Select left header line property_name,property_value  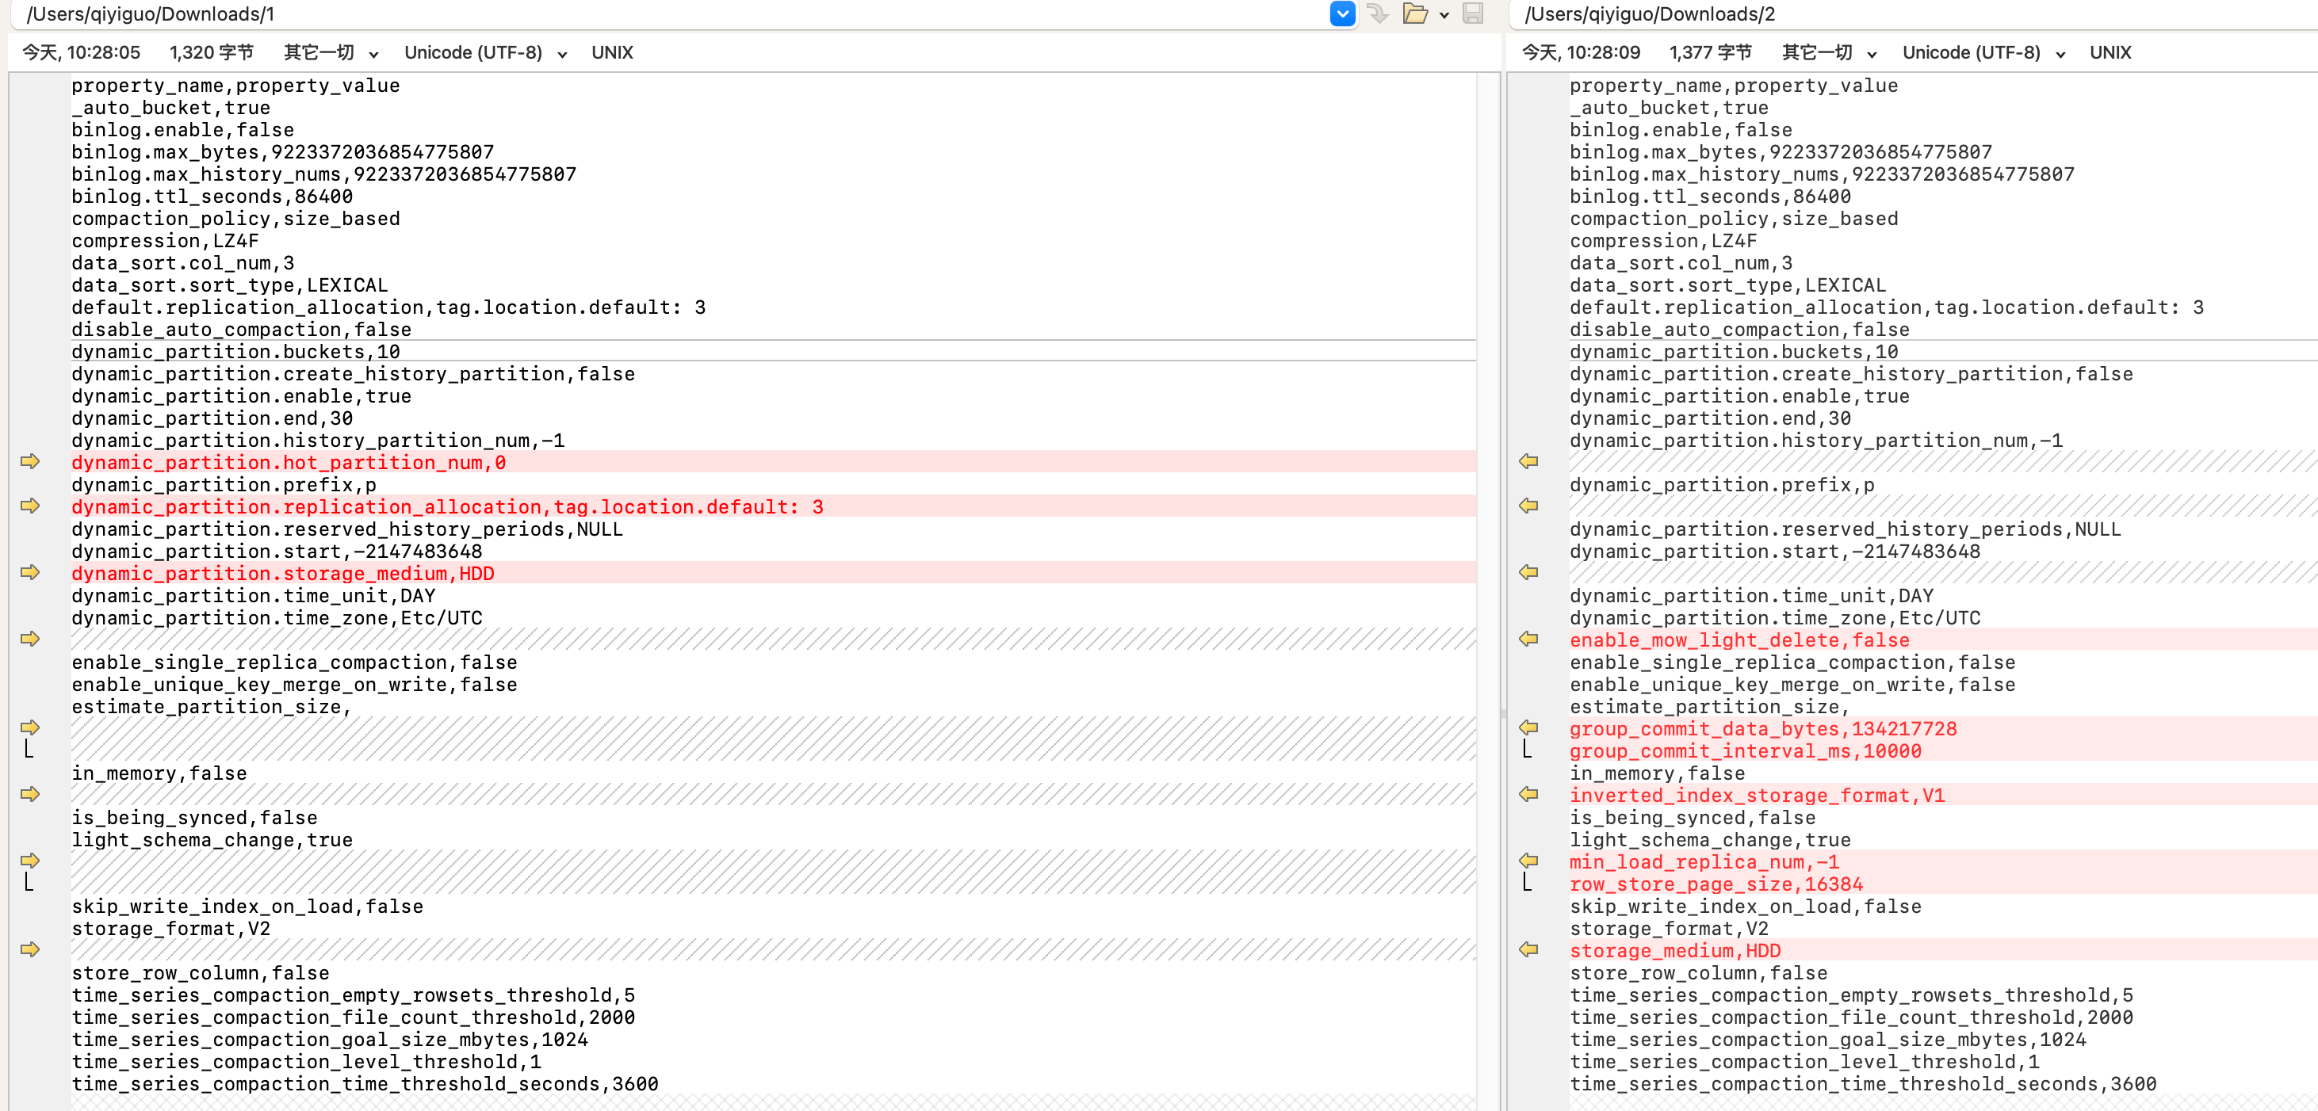pos(235,86)
